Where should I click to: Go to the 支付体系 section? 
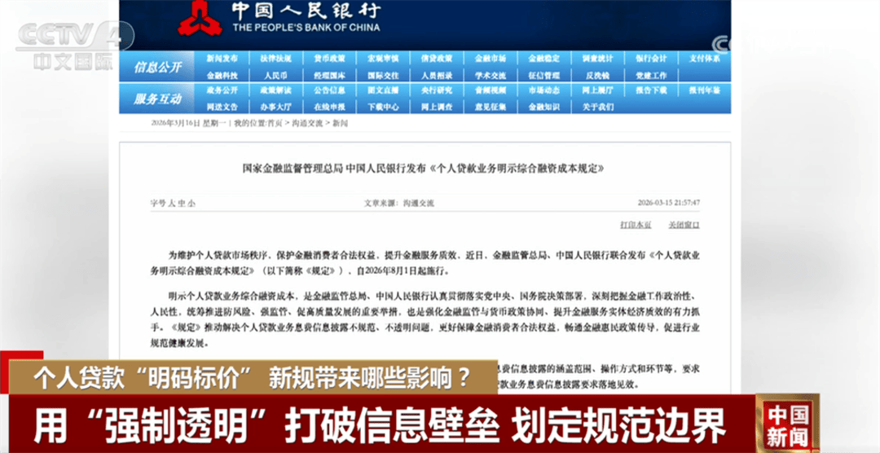click(704, 59)
